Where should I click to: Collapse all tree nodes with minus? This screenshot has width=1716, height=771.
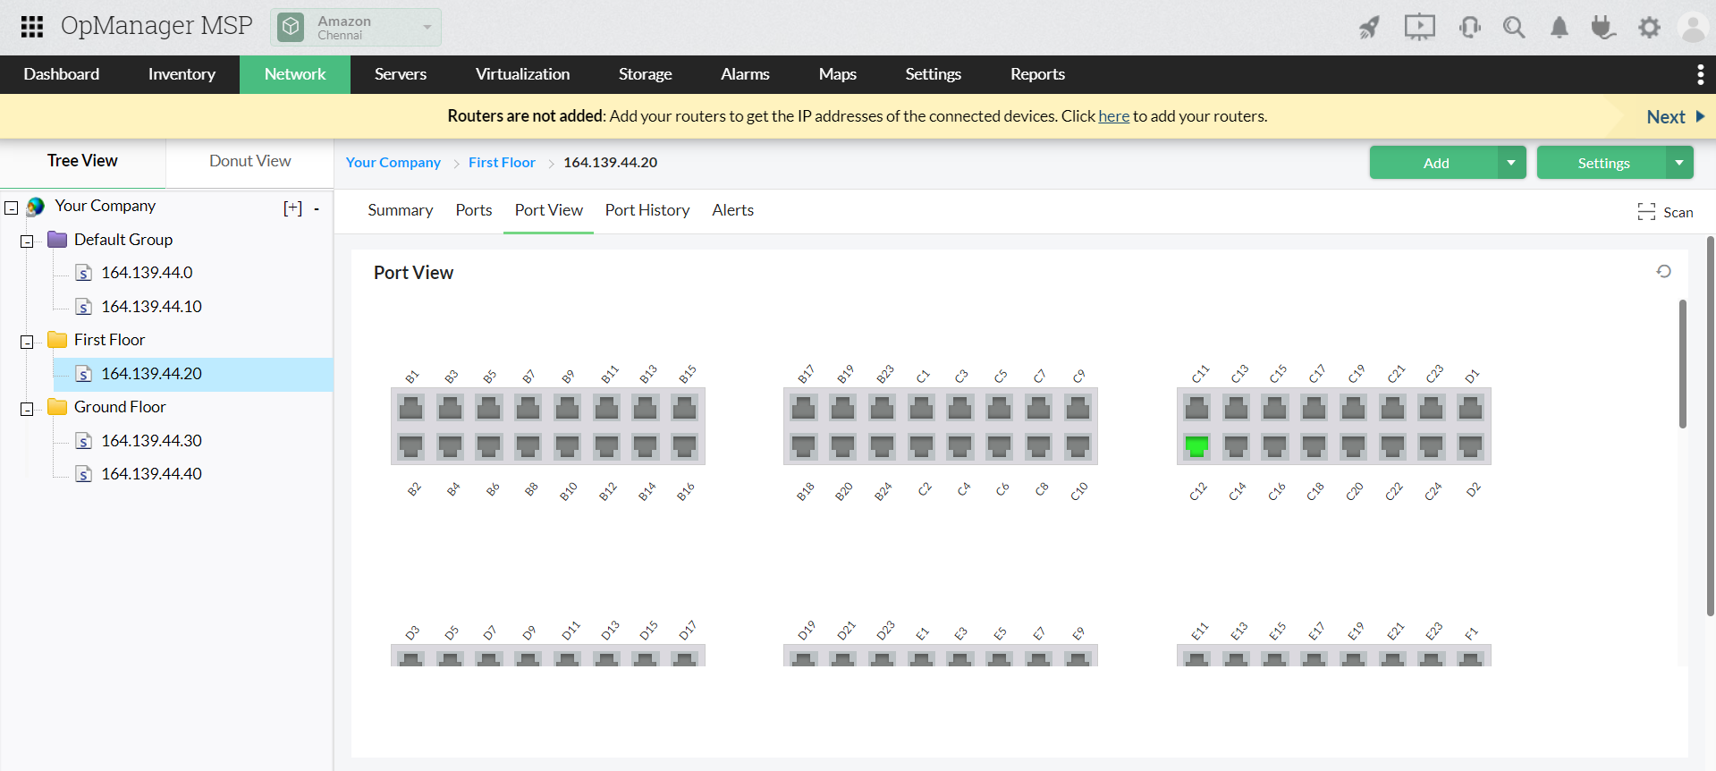317,208
